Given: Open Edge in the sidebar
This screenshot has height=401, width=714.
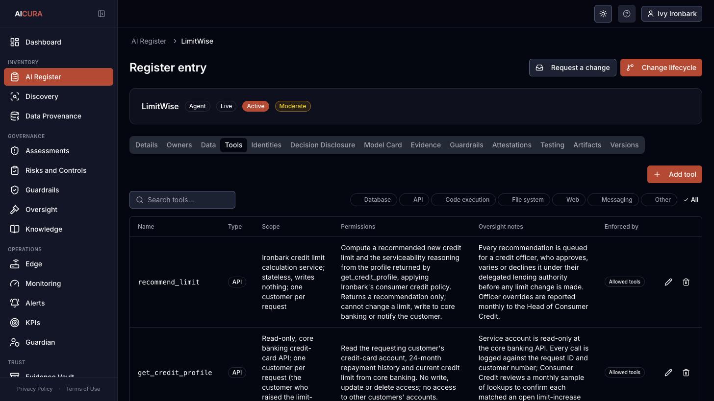Looking at the screenshot, I should click(58, 264).
